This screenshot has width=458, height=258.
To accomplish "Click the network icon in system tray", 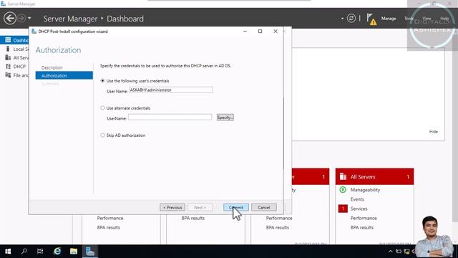I will pos(406,252).
